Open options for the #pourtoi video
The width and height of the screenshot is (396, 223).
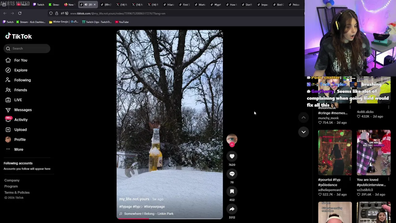(350, 179)
